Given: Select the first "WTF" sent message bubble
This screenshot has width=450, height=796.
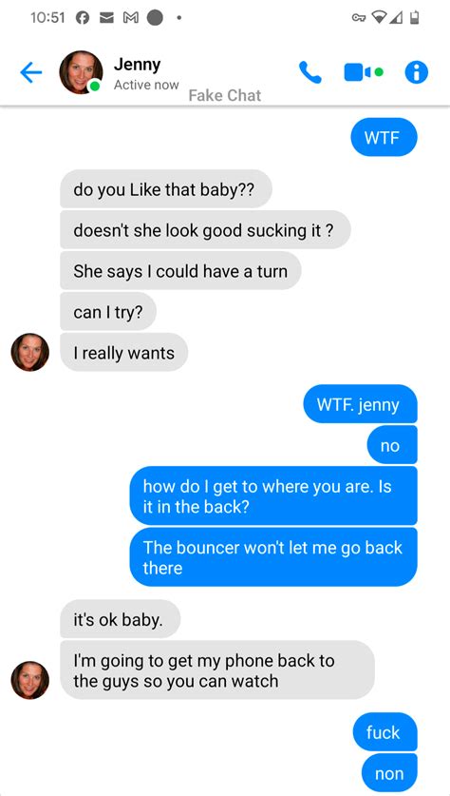Looking at the screenshot, I should pyautogui.click(x=384, y=137).
